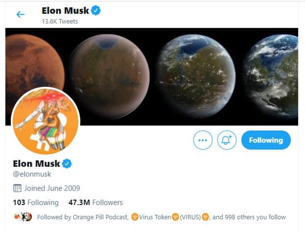Viewport: 305px width, 233px height.
Task: Click the 13.6K Tweets count
Action: [x=60, y=22]
